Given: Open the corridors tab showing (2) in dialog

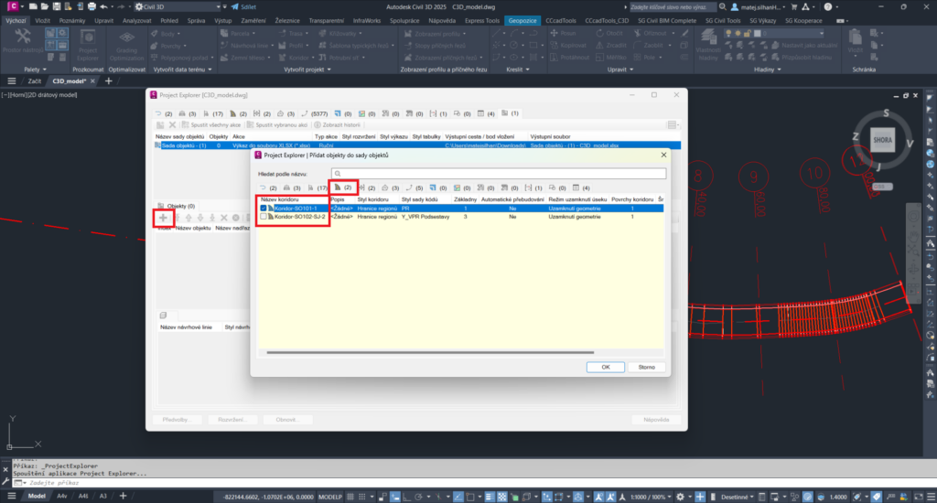Looking at the screenshot, I should coord(343,187).
